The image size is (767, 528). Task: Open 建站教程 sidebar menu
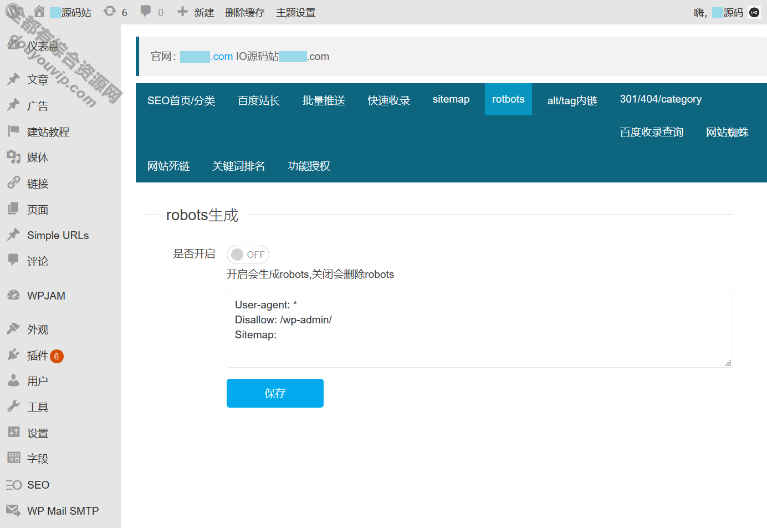[48, 131]
